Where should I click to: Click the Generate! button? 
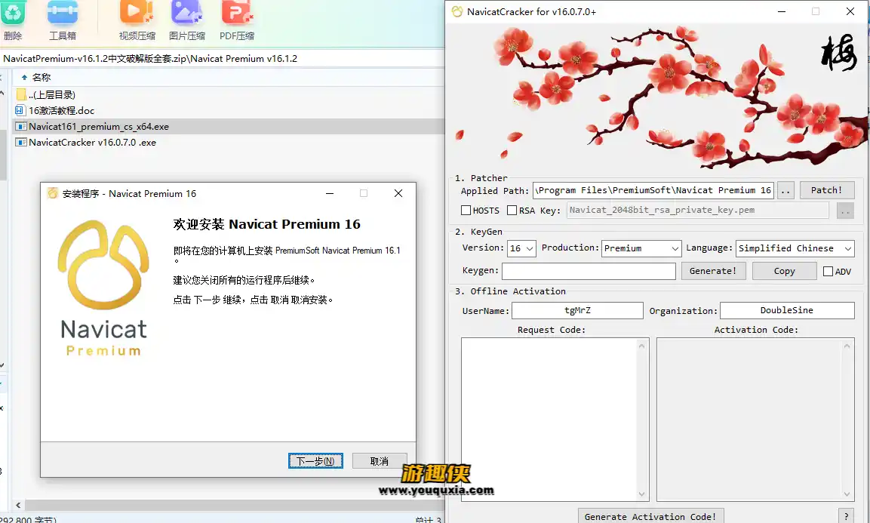pos(713,271)
